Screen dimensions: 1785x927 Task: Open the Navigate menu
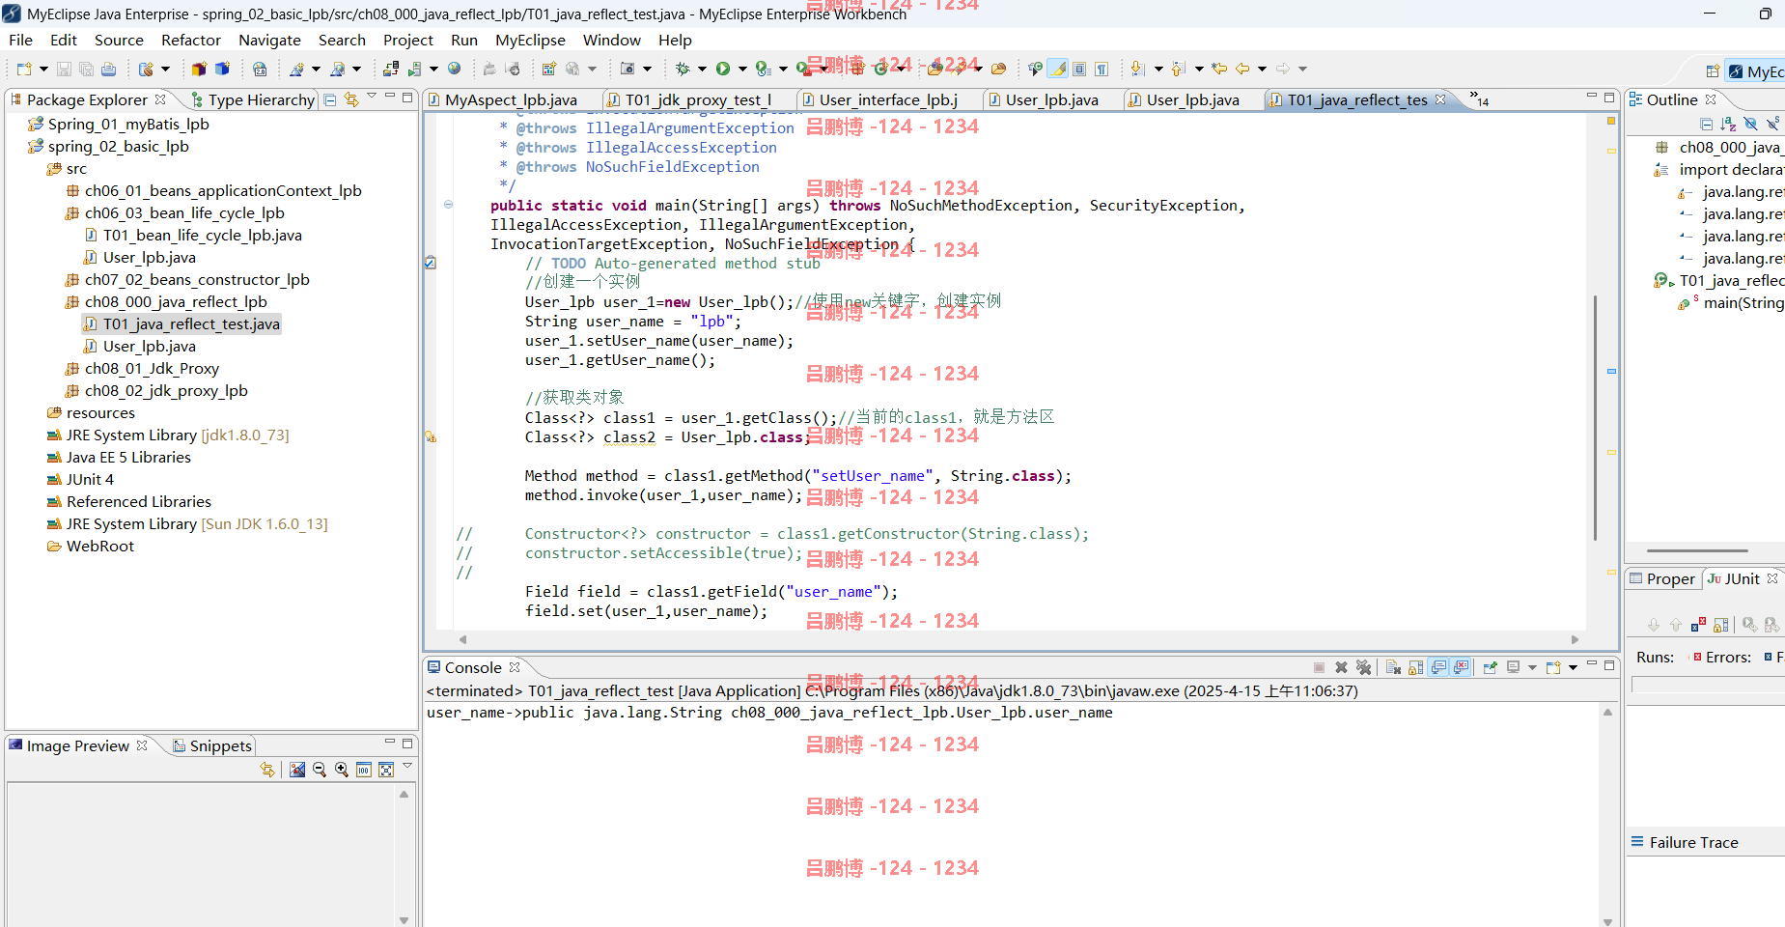(x=269, y=40)
